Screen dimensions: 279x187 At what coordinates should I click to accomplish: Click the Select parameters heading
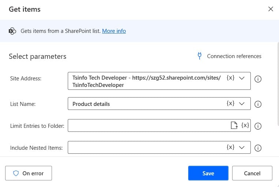[x=38, y=56]
